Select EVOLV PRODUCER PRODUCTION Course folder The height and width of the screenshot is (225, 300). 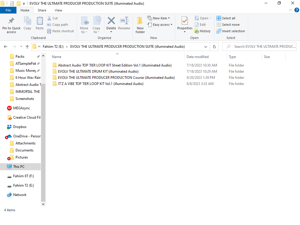click(116, 77)
